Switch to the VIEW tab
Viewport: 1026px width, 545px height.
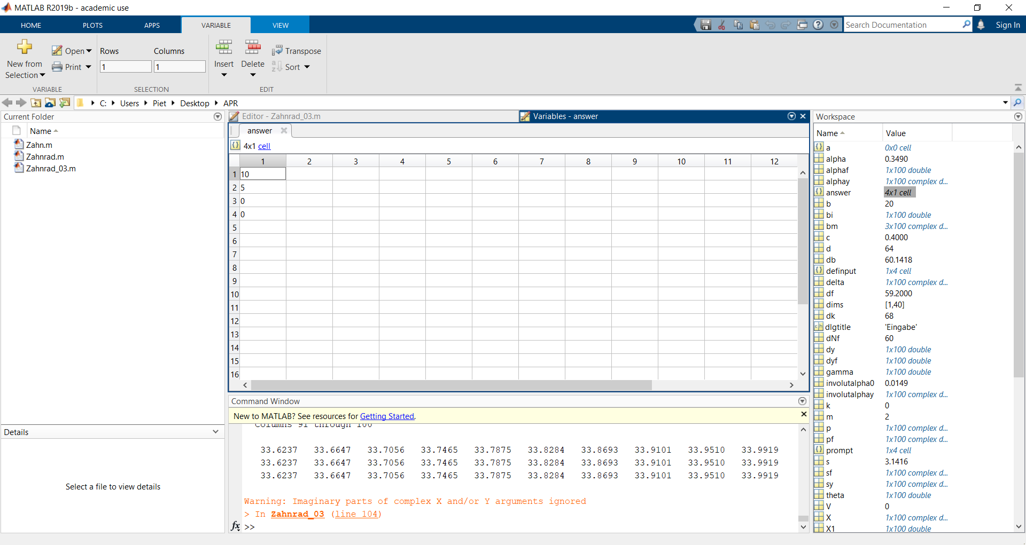click(280, 25)
